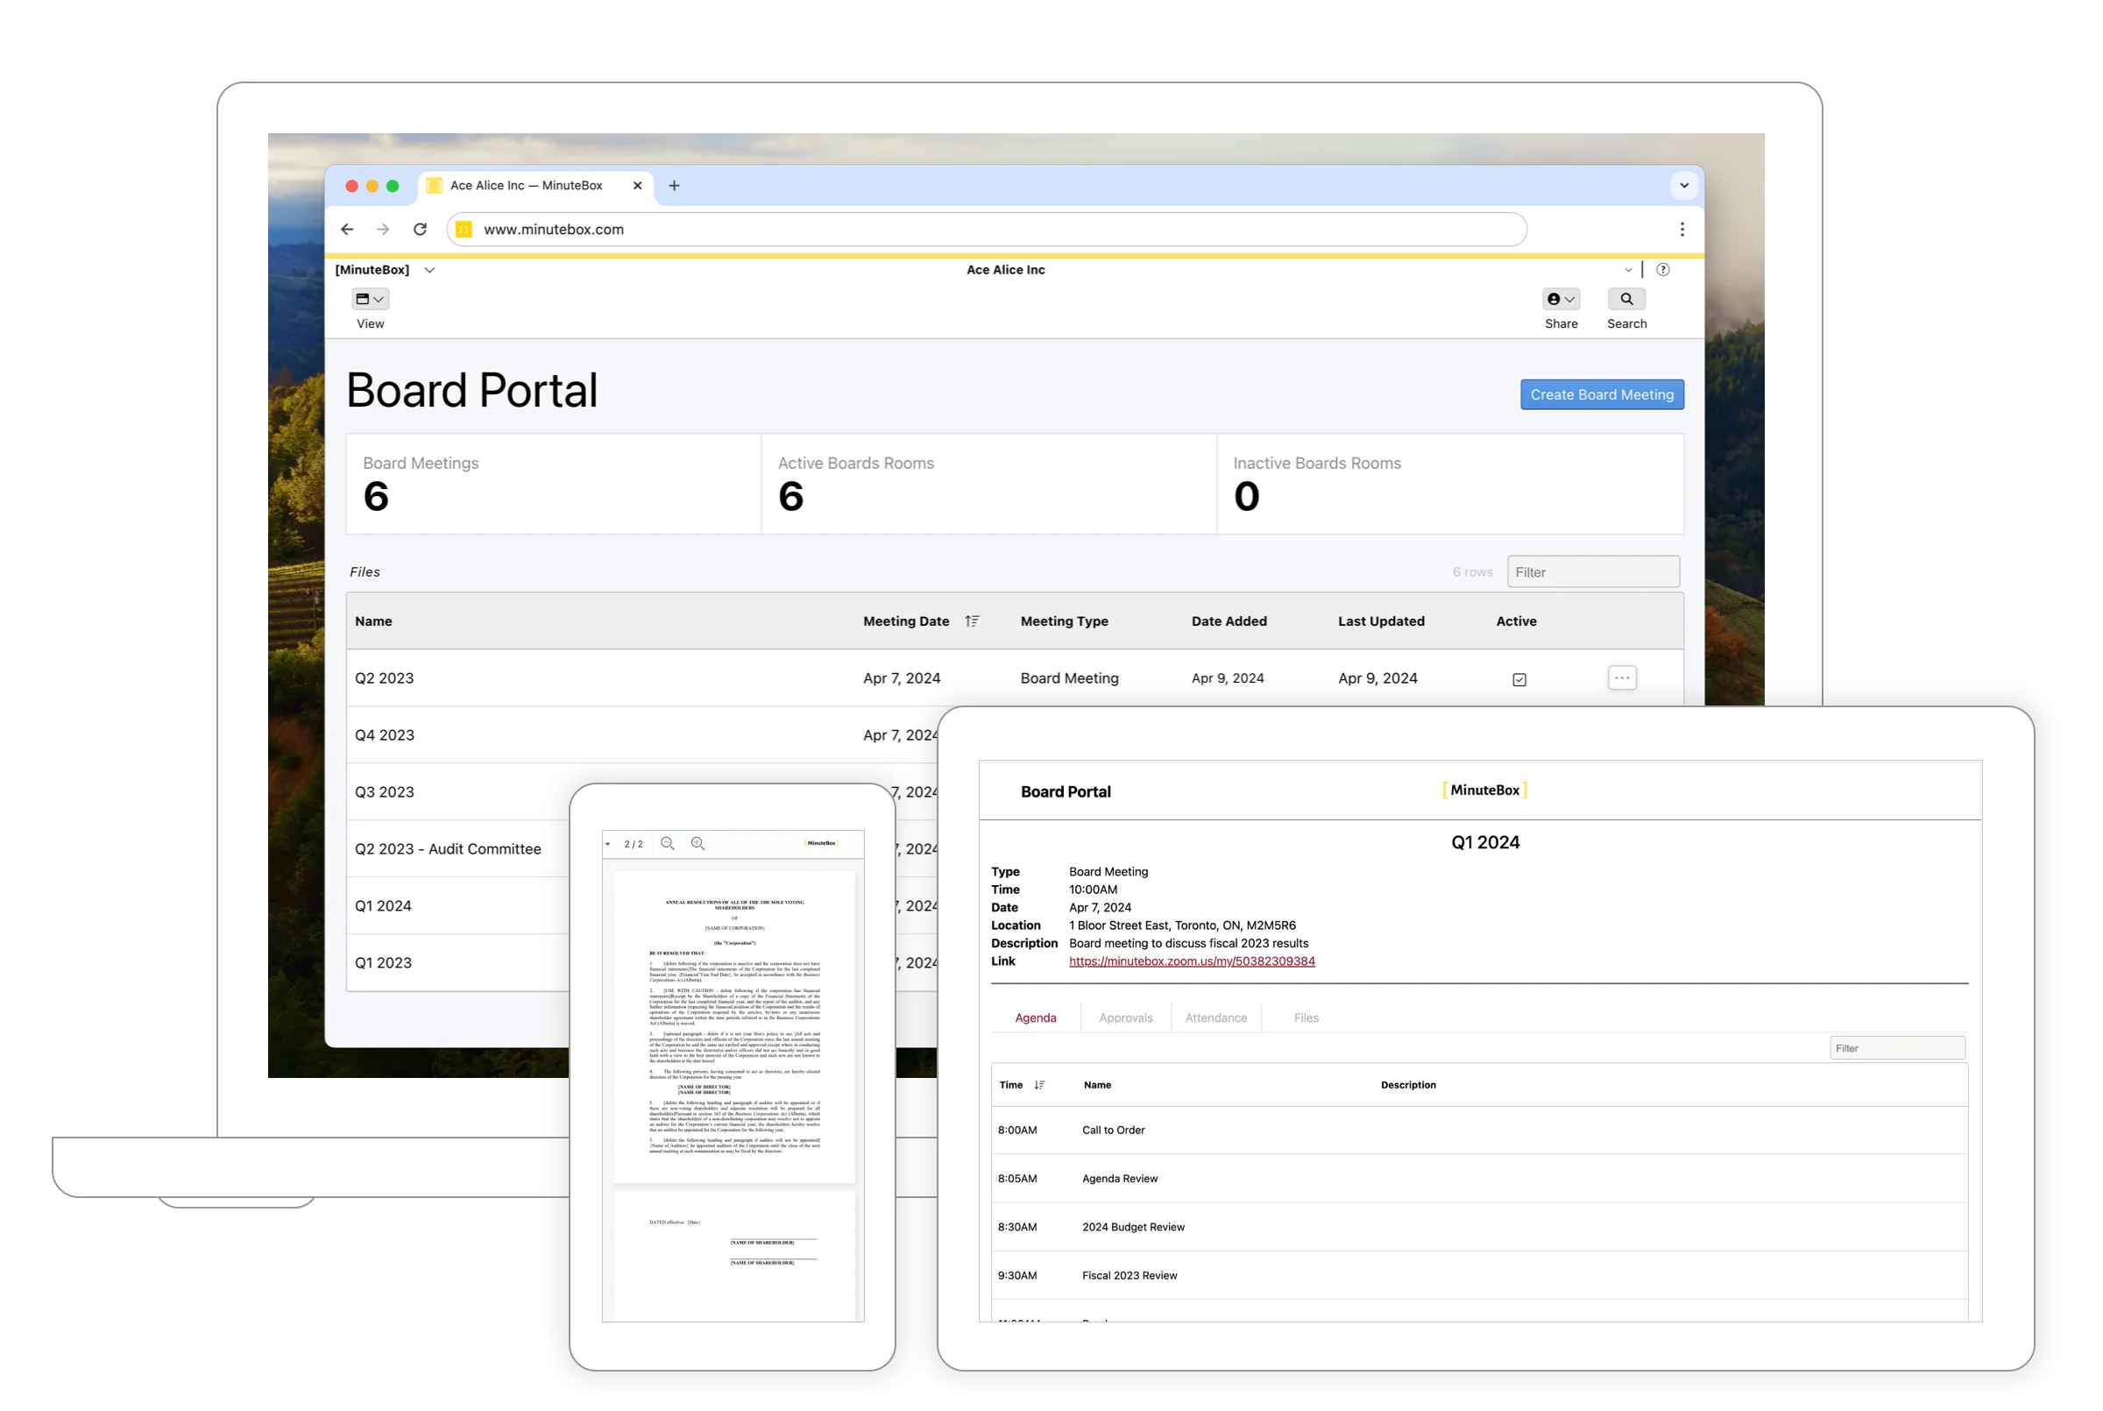The image size is (2103, 1411).
Task: Click Create Board Meeting button
Action: [1601, 394]
